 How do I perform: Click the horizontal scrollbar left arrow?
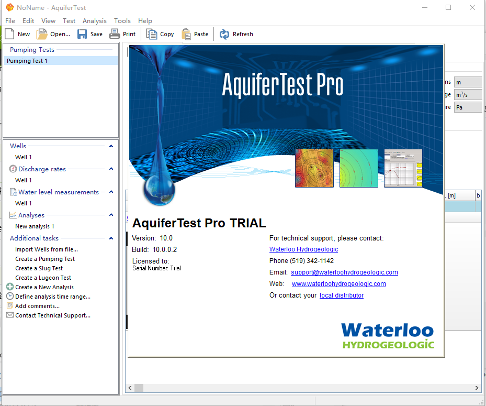click(130, 388)
